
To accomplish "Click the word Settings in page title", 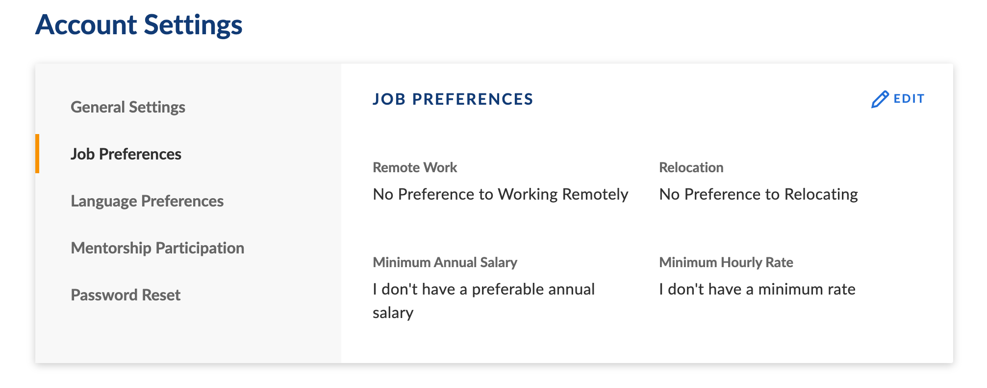I will [193, 24].
